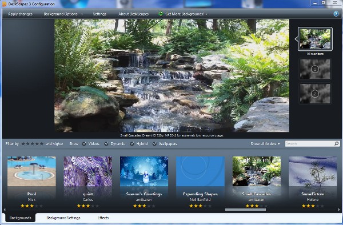Select the Season's Greetings background thumbnail
The image size is (343, 225).
[x=144, y=171]
